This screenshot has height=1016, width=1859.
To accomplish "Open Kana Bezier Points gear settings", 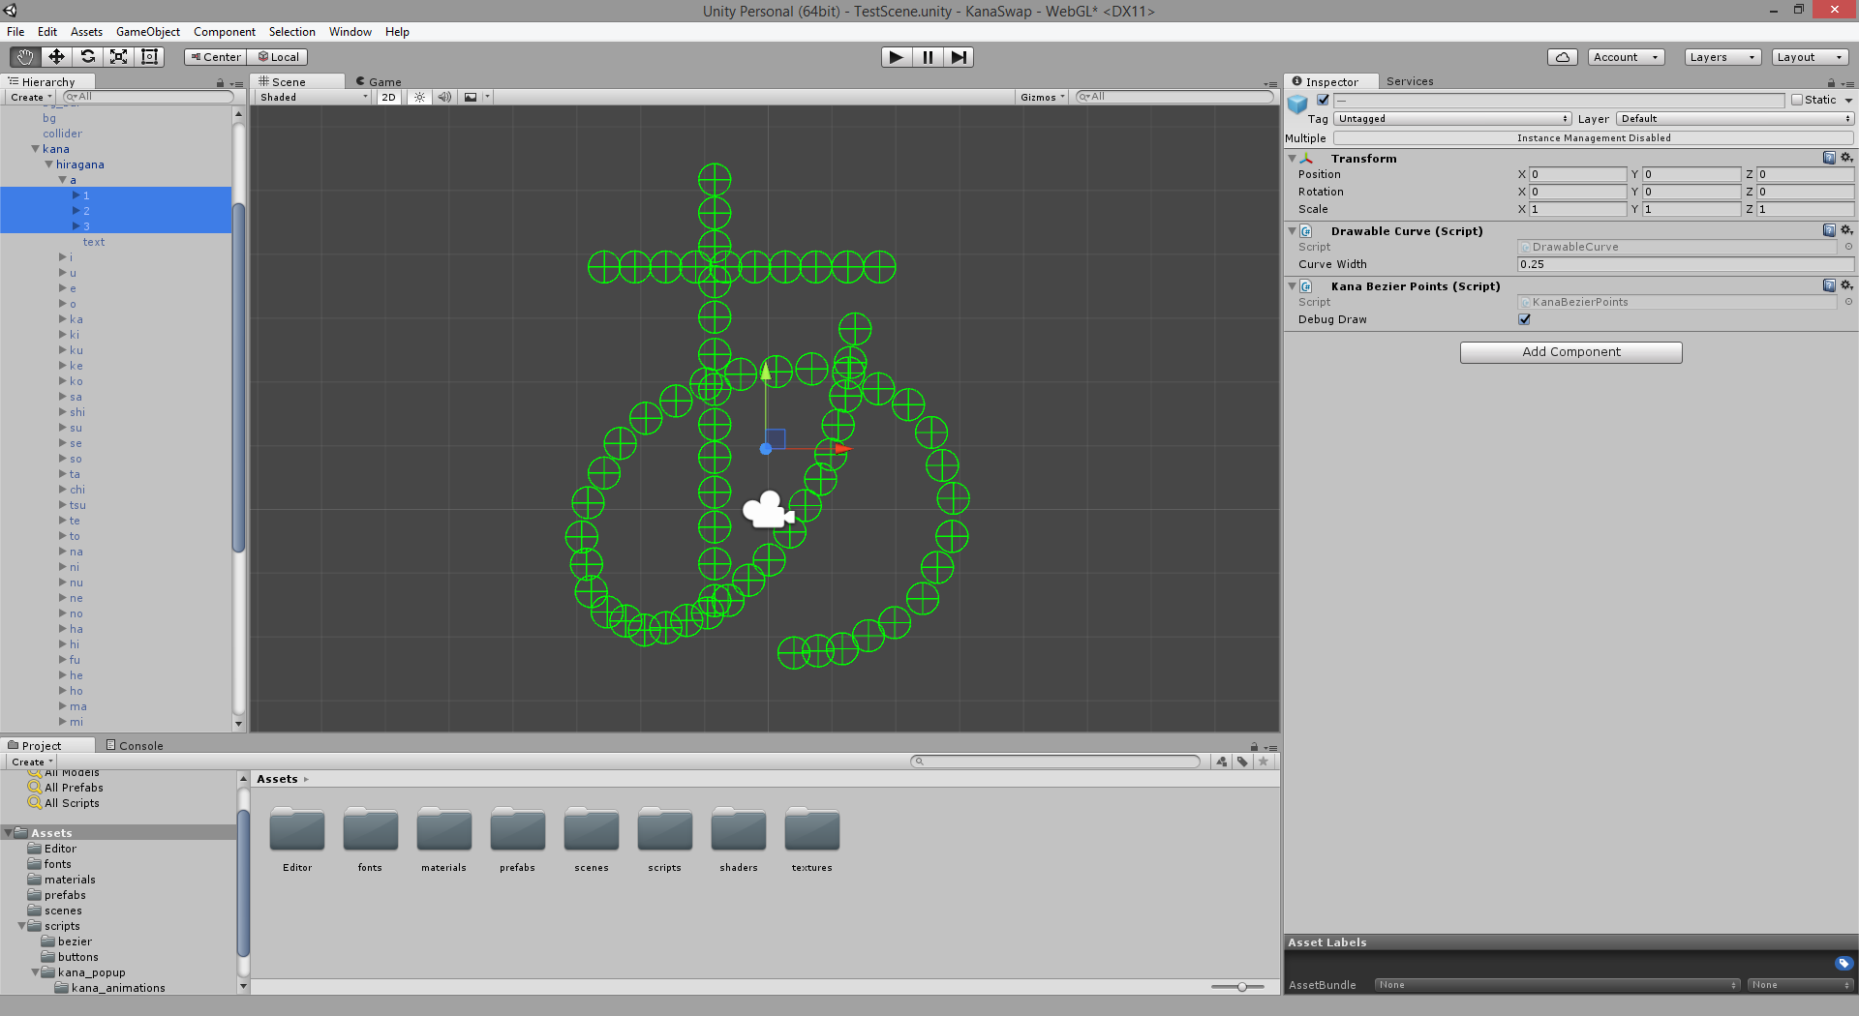I will pyautogui.click(x=1846, y=285).
